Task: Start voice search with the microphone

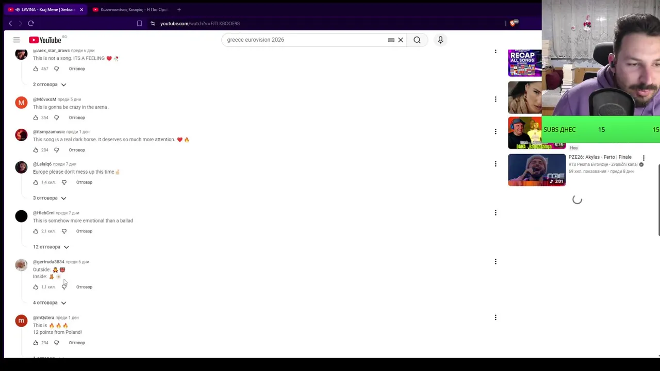Action: coord(440,40)
